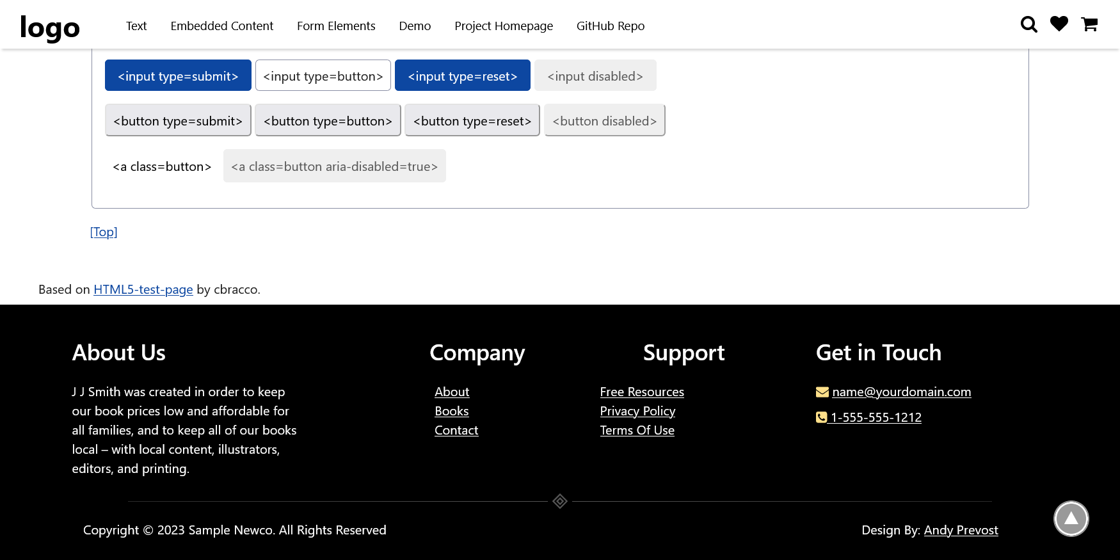Select Embedded Content in navigation
The width and height of the screenshot is (1120, 560).
tap(221, 26)
